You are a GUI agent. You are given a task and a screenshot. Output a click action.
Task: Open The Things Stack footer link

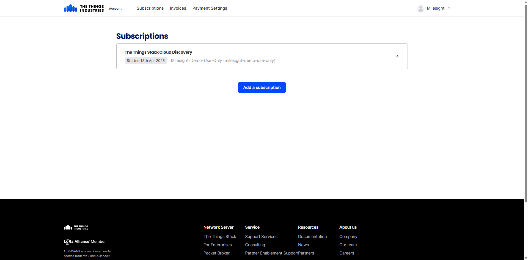click(220, 237)
